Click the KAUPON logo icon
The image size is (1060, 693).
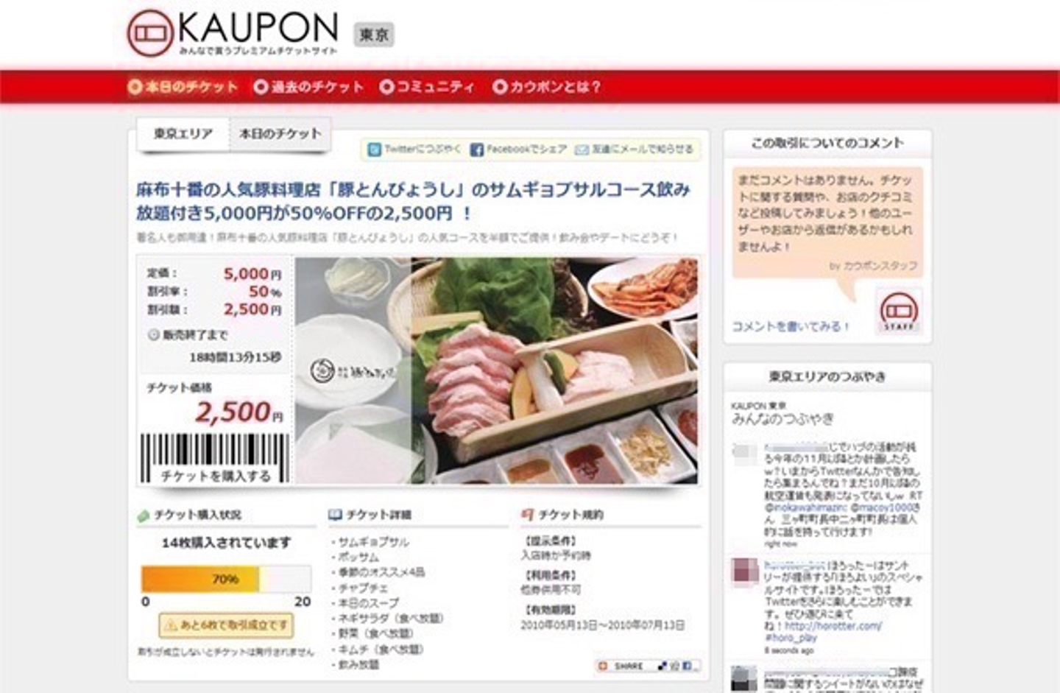pyautogui.click(x=149, y=33)
